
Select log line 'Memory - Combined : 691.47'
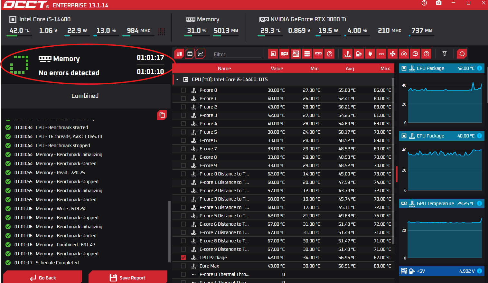pos(65,245)
